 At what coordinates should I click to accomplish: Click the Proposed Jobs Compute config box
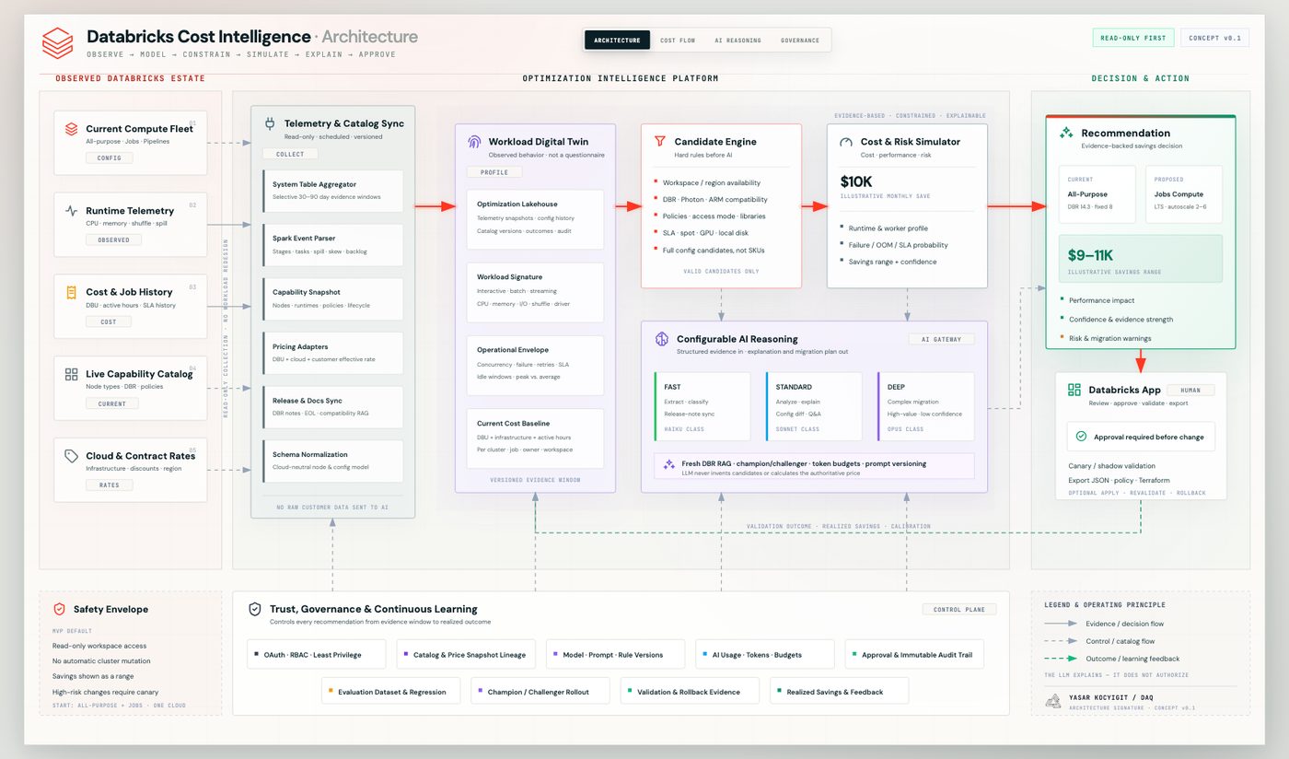1184,194
